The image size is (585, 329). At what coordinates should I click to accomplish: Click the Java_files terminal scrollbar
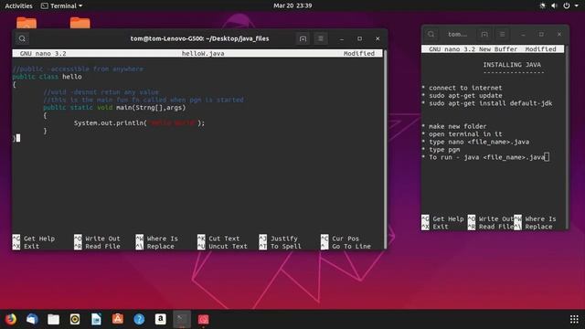coord(385,149)
